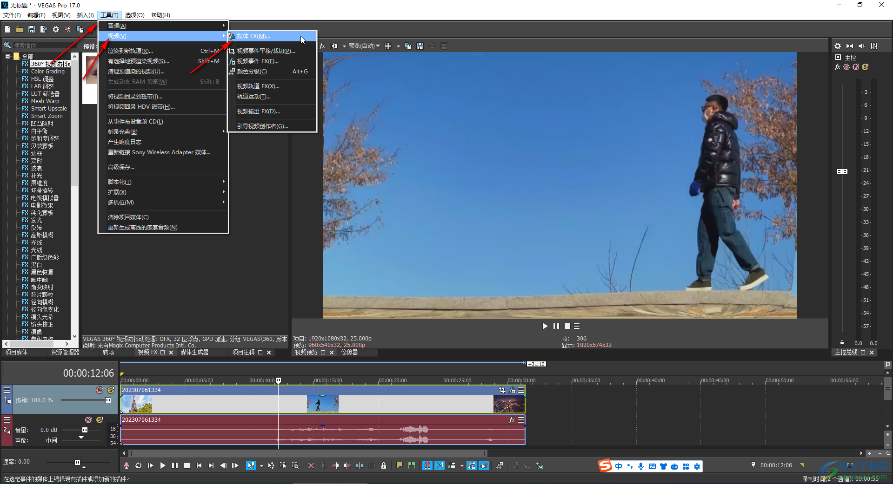Viewport: 893px width, 484px height.
Task: Solo video track 1
Action: [x=111, y=390]
